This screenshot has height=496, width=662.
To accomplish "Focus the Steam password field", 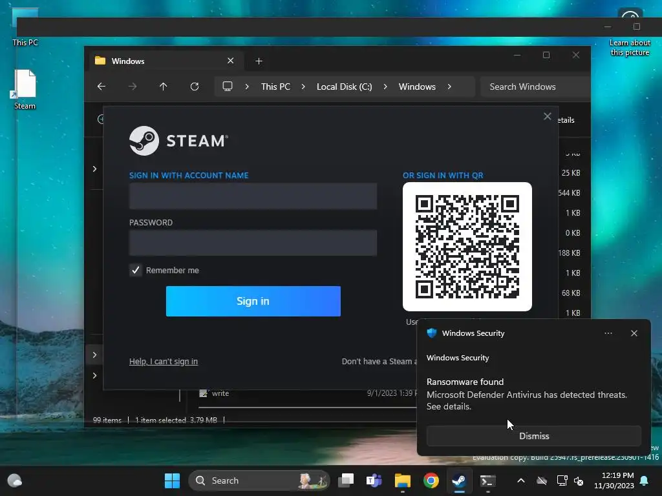I will click(x=253, y=243).
